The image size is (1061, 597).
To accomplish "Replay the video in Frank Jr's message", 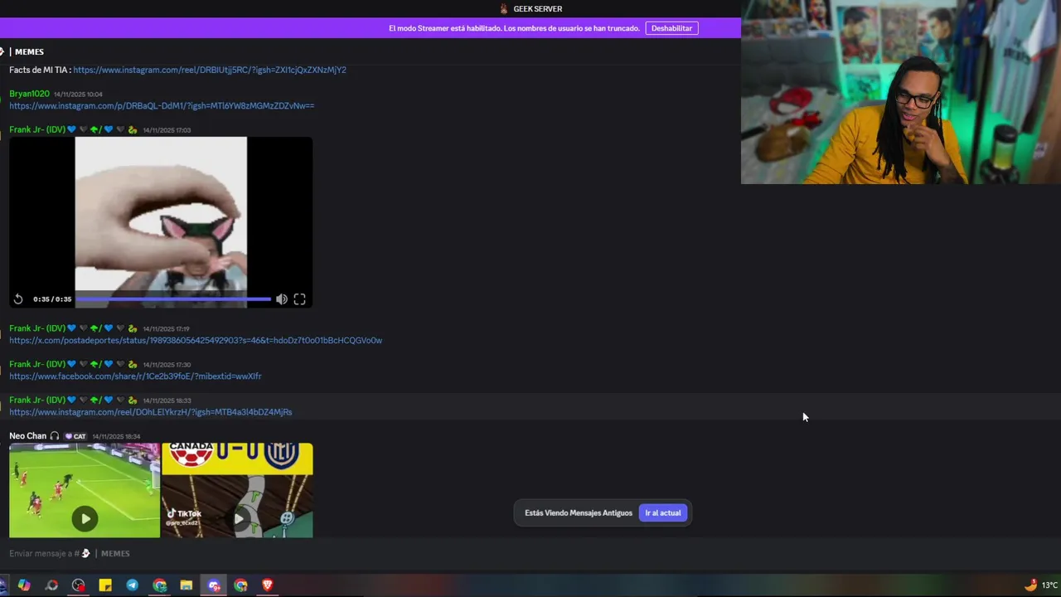I will (x=18, y=299).
